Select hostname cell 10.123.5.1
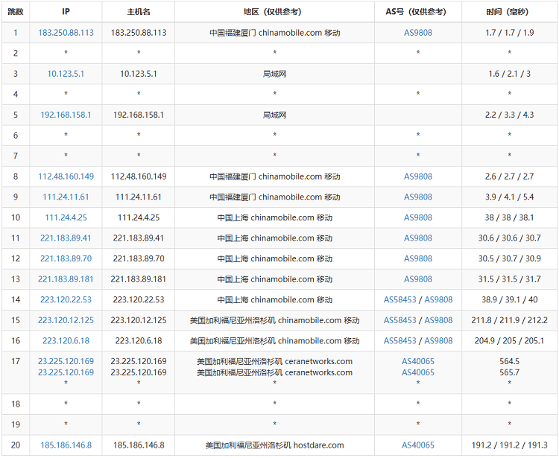The image size is (559, 458). pos(139,74)
